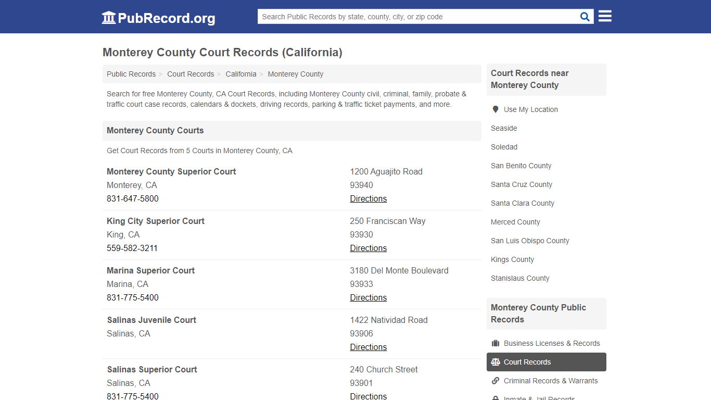Open the Monterey County breadcrumb
Screen dimensions: 711x400
296,74
